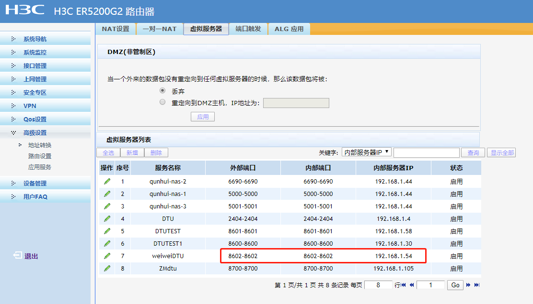Click weiweiDTU service name cell
Viewport: 533px width, 304px height.
pos(168,256)
